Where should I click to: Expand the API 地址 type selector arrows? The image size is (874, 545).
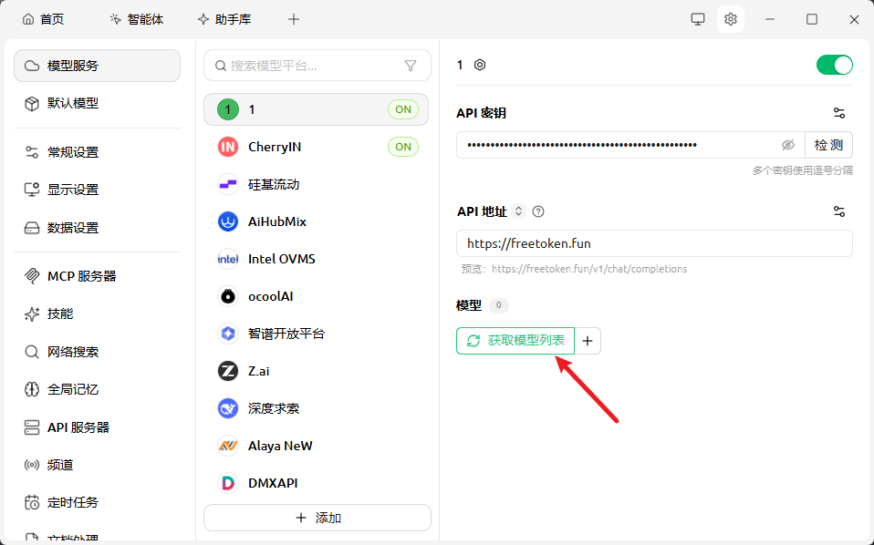518,211
